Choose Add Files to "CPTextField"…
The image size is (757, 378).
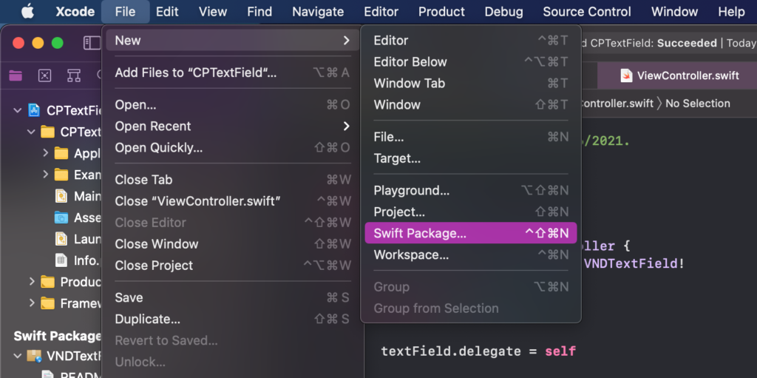coord(232,73)
